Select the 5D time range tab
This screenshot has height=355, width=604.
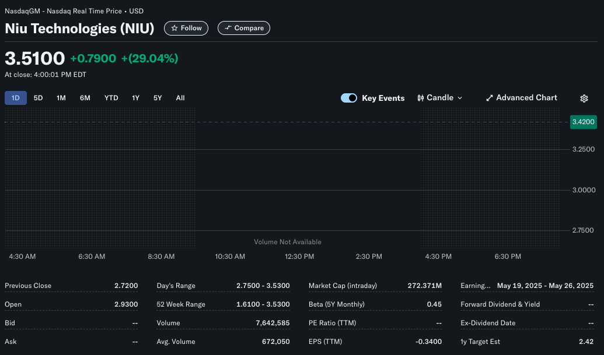[38, 98]
